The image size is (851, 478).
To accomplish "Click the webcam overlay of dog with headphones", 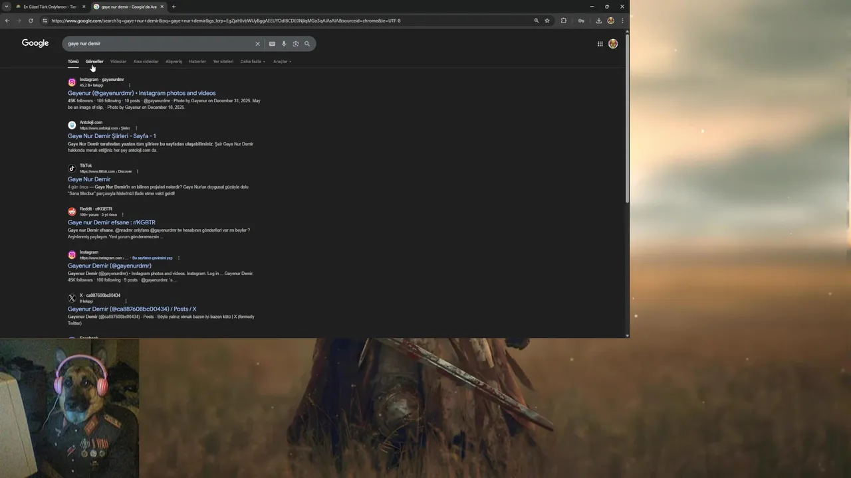I will point(69,408).
